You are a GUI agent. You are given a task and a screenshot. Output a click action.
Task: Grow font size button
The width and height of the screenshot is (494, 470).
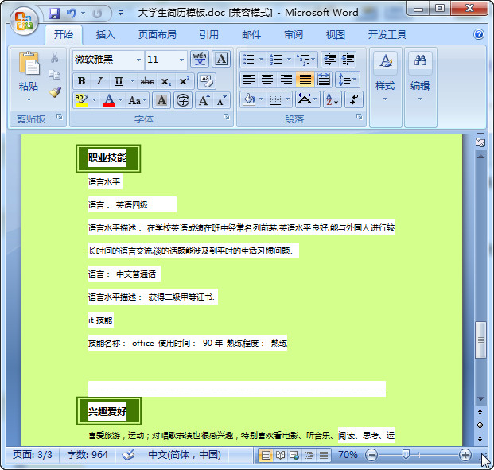[x=204, y=100]
